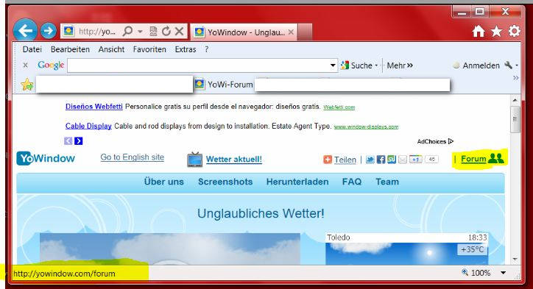
Task: Go forward with the browser forward arrow
Action: pos(49,31)
